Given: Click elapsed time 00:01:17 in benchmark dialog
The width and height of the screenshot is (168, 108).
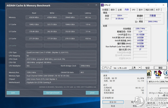Looking at the screenshot, I should click(140, 88).
